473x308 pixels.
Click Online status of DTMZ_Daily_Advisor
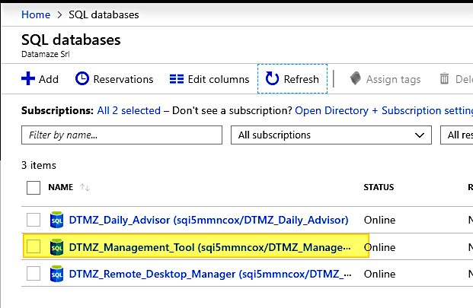(379, 220)
